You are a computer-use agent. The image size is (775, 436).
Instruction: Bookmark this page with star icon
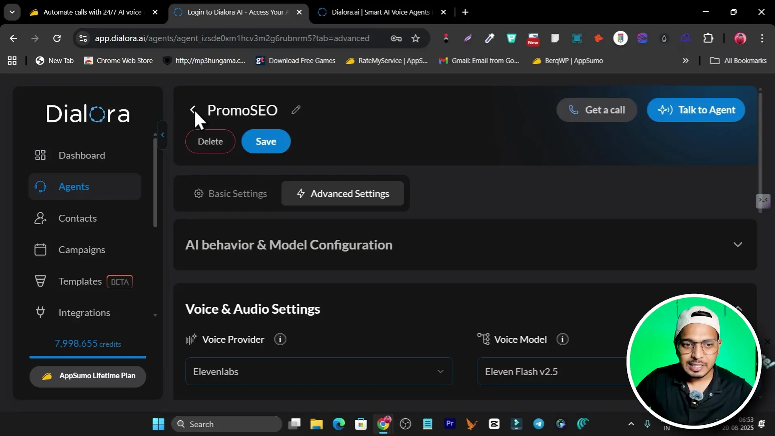[415, 38]
